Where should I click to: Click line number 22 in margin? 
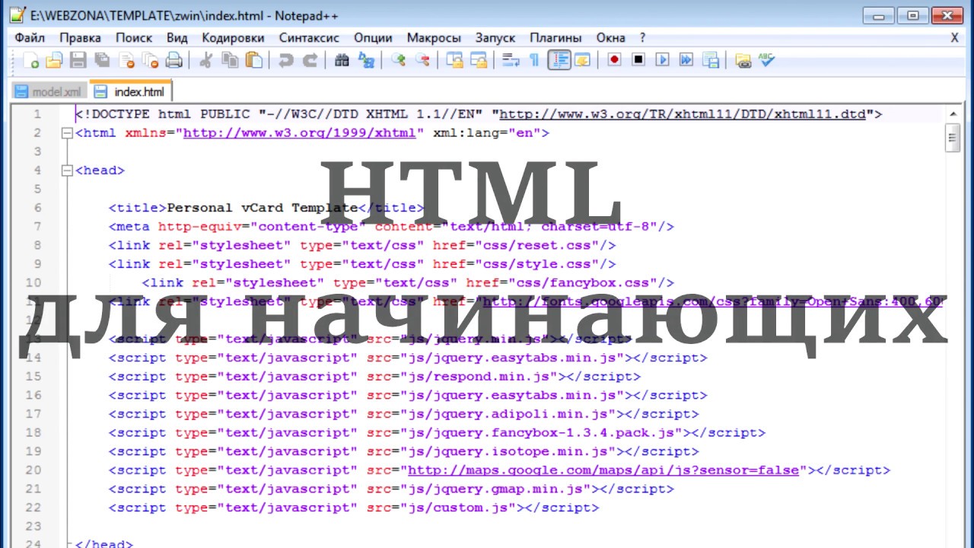click(x=33, y=508)
